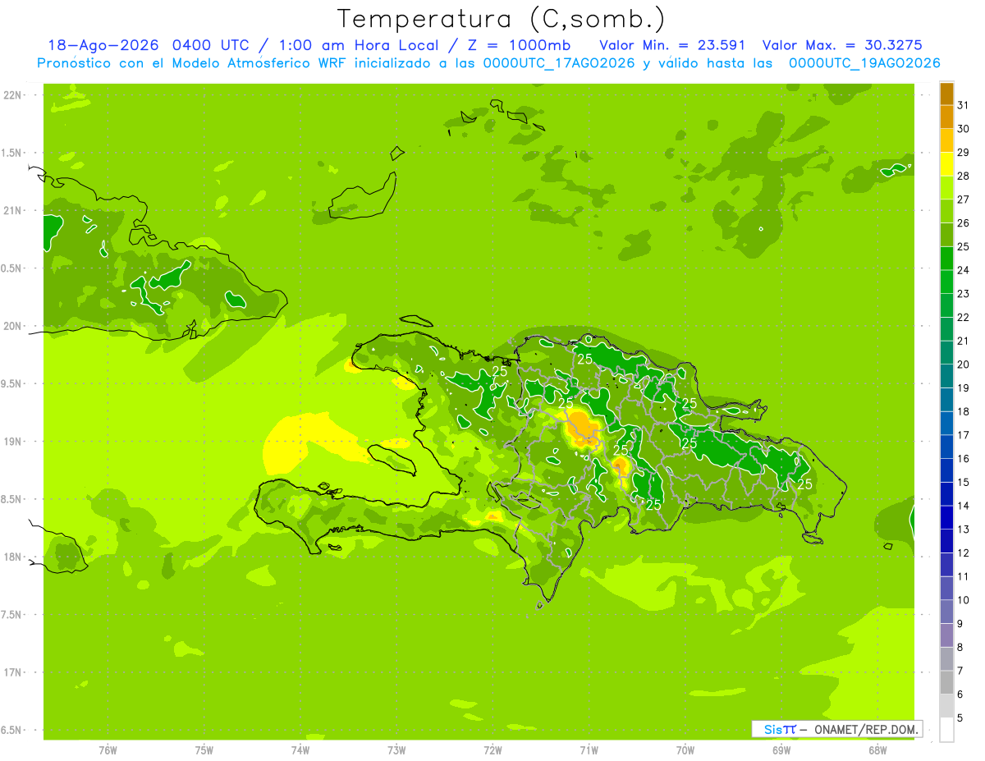Click the 76W longitude axis label
Image resolution: width=985 pixels, height=761 pixels.
point(108,750)
